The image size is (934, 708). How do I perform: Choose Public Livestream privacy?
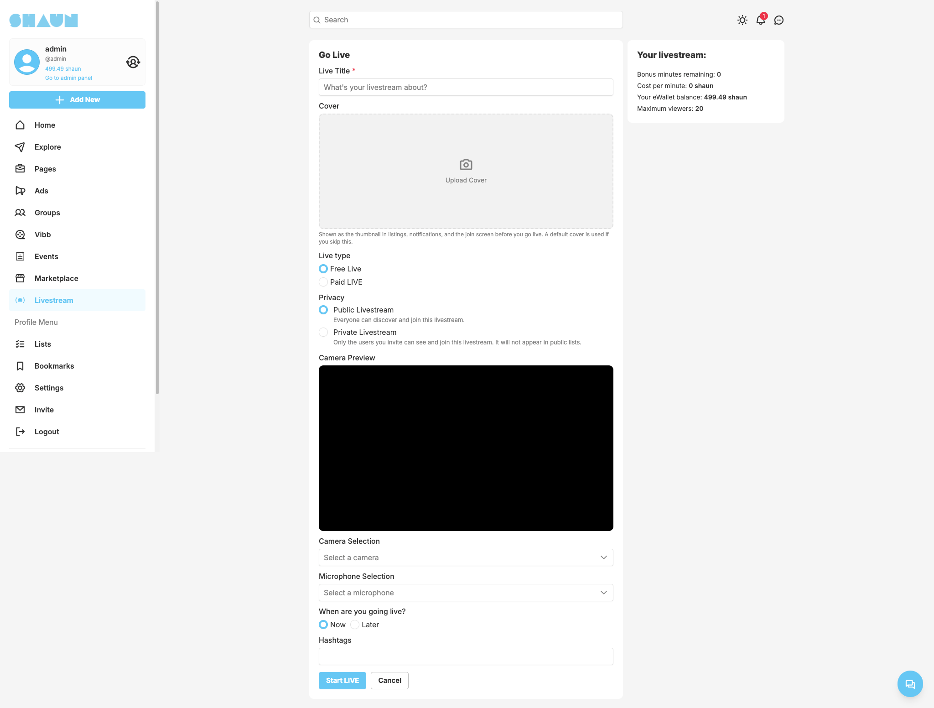(x=323, y=310)
